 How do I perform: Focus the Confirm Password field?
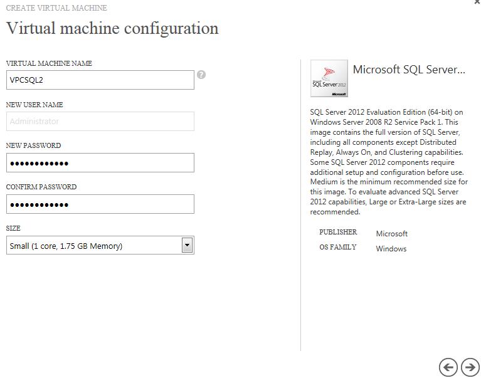[100, 204]
